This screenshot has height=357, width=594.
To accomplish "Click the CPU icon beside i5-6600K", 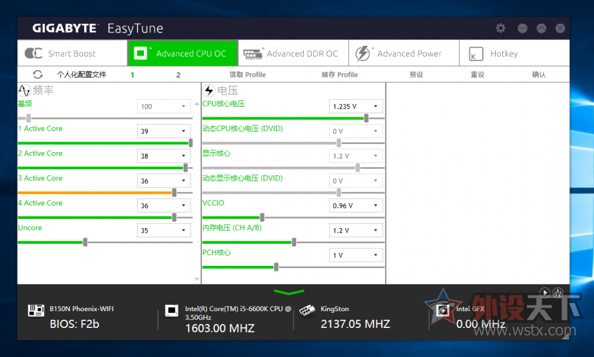I will coord(172,311).
